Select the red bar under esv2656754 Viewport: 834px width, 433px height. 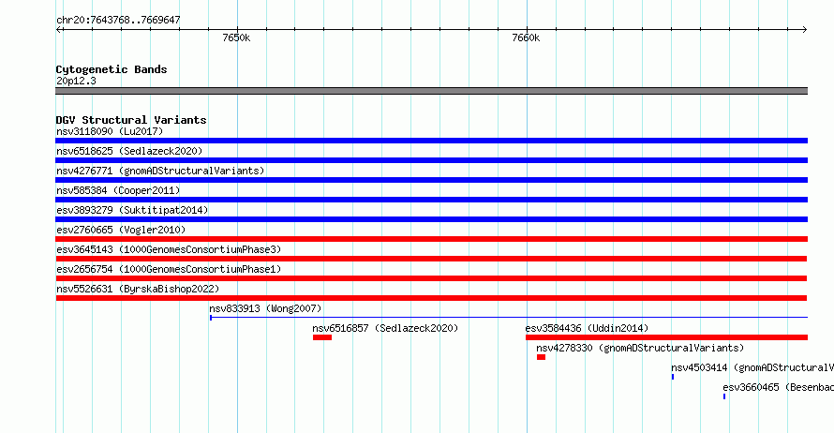tap(431, 278)
